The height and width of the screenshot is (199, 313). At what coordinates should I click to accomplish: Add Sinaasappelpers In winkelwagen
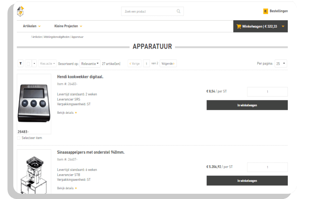pos(247,181)
